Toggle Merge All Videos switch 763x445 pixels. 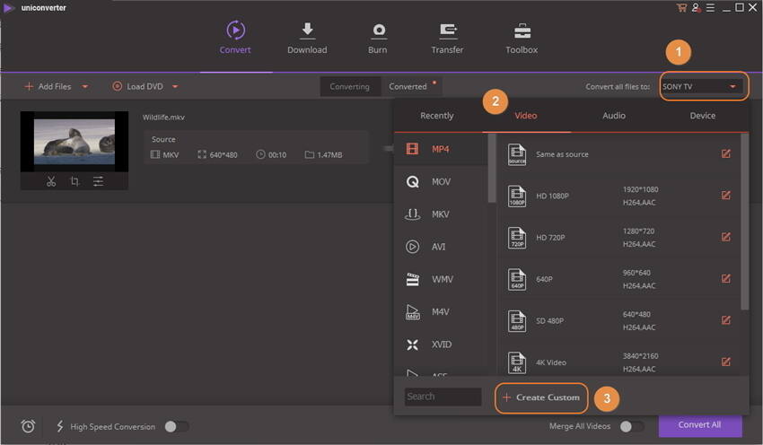click(632, 426)
